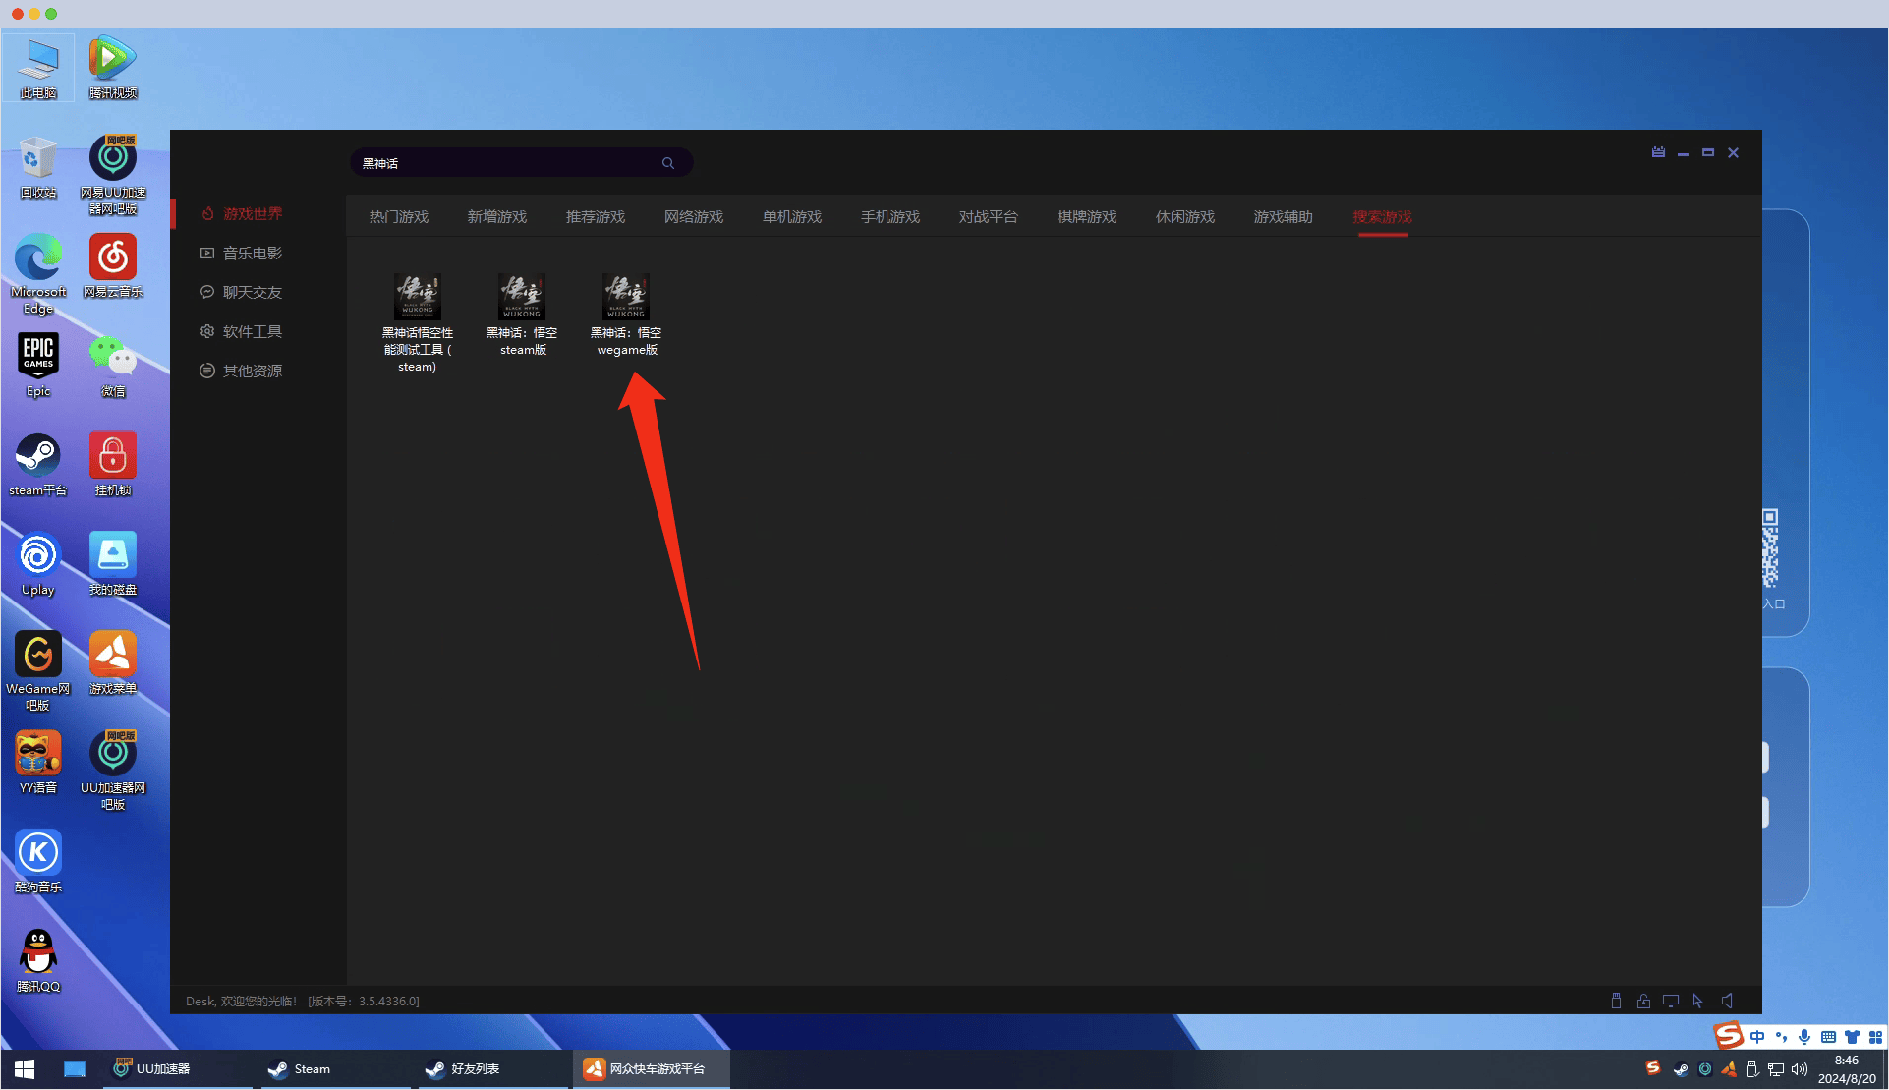Expand 聊天交友 sidebar section
The width and height of the screenshot is (1889, 1090).
click(251, 292)
